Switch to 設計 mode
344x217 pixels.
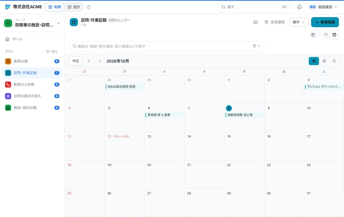(74, 7)
